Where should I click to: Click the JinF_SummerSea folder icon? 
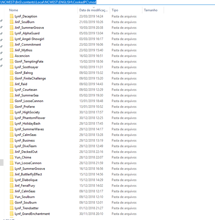(x=12, y=95)
